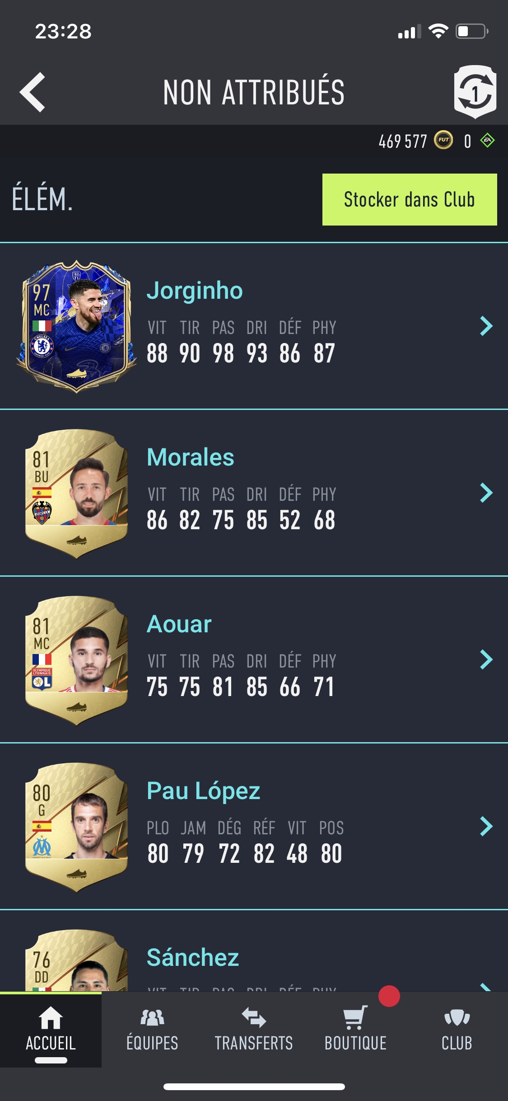Expand Morales details chevron
The height and width of the screenshot is (1101, 508).
(486, 493)
